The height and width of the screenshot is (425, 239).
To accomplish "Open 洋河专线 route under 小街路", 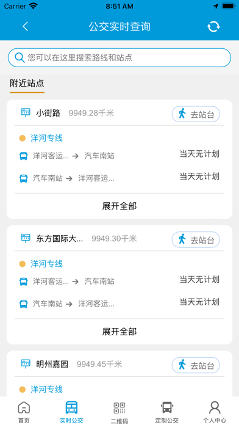I will (x=46, y=138).
